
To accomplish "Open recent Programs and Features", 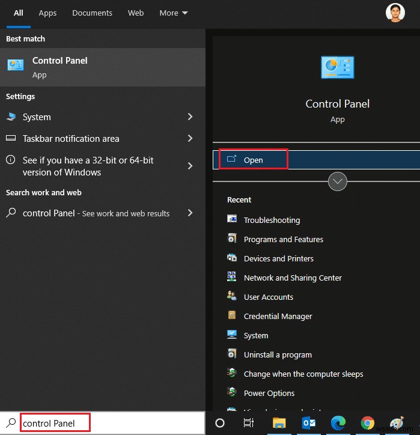I will tap(284, 239).
